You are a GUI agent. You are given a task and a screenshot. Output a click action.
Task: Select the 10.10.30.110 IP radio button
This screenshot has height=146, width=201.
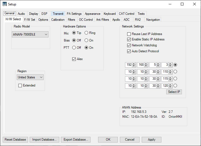tap(175, 72)
